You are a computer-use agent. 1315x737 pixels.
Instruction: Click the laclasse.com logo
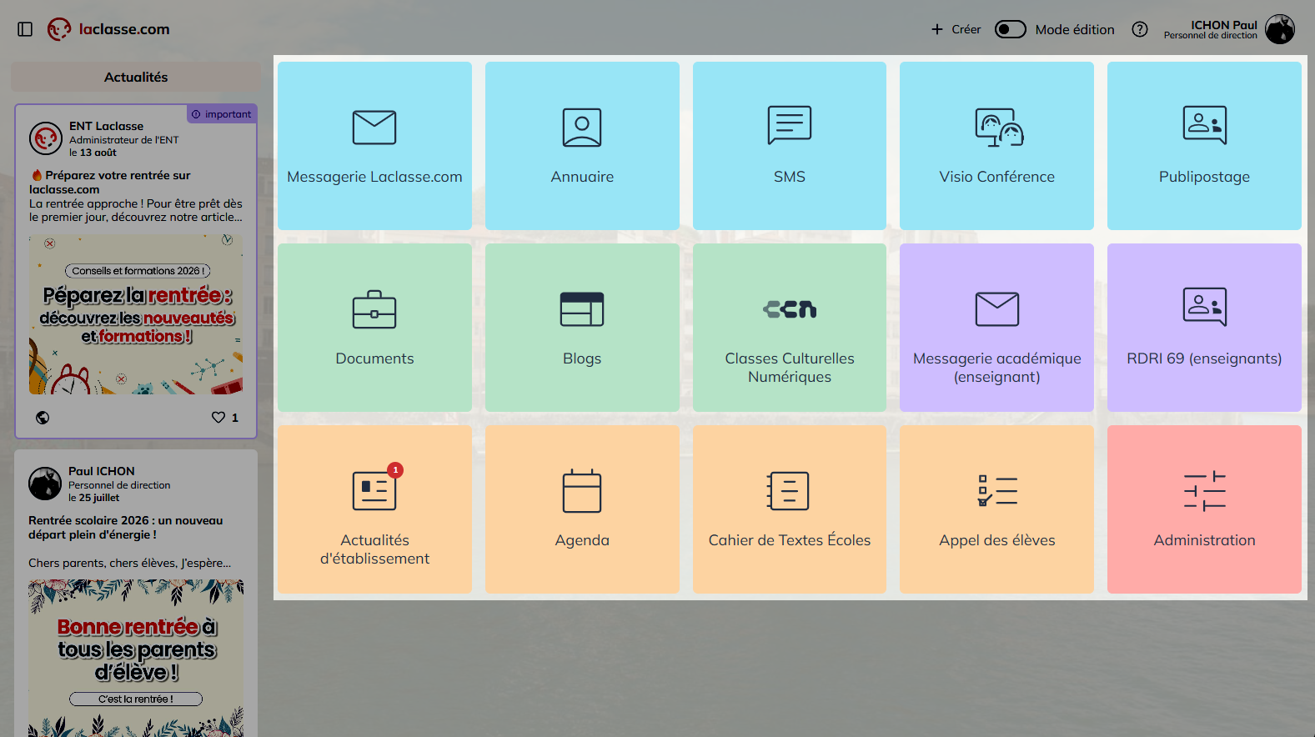[59, 29]
